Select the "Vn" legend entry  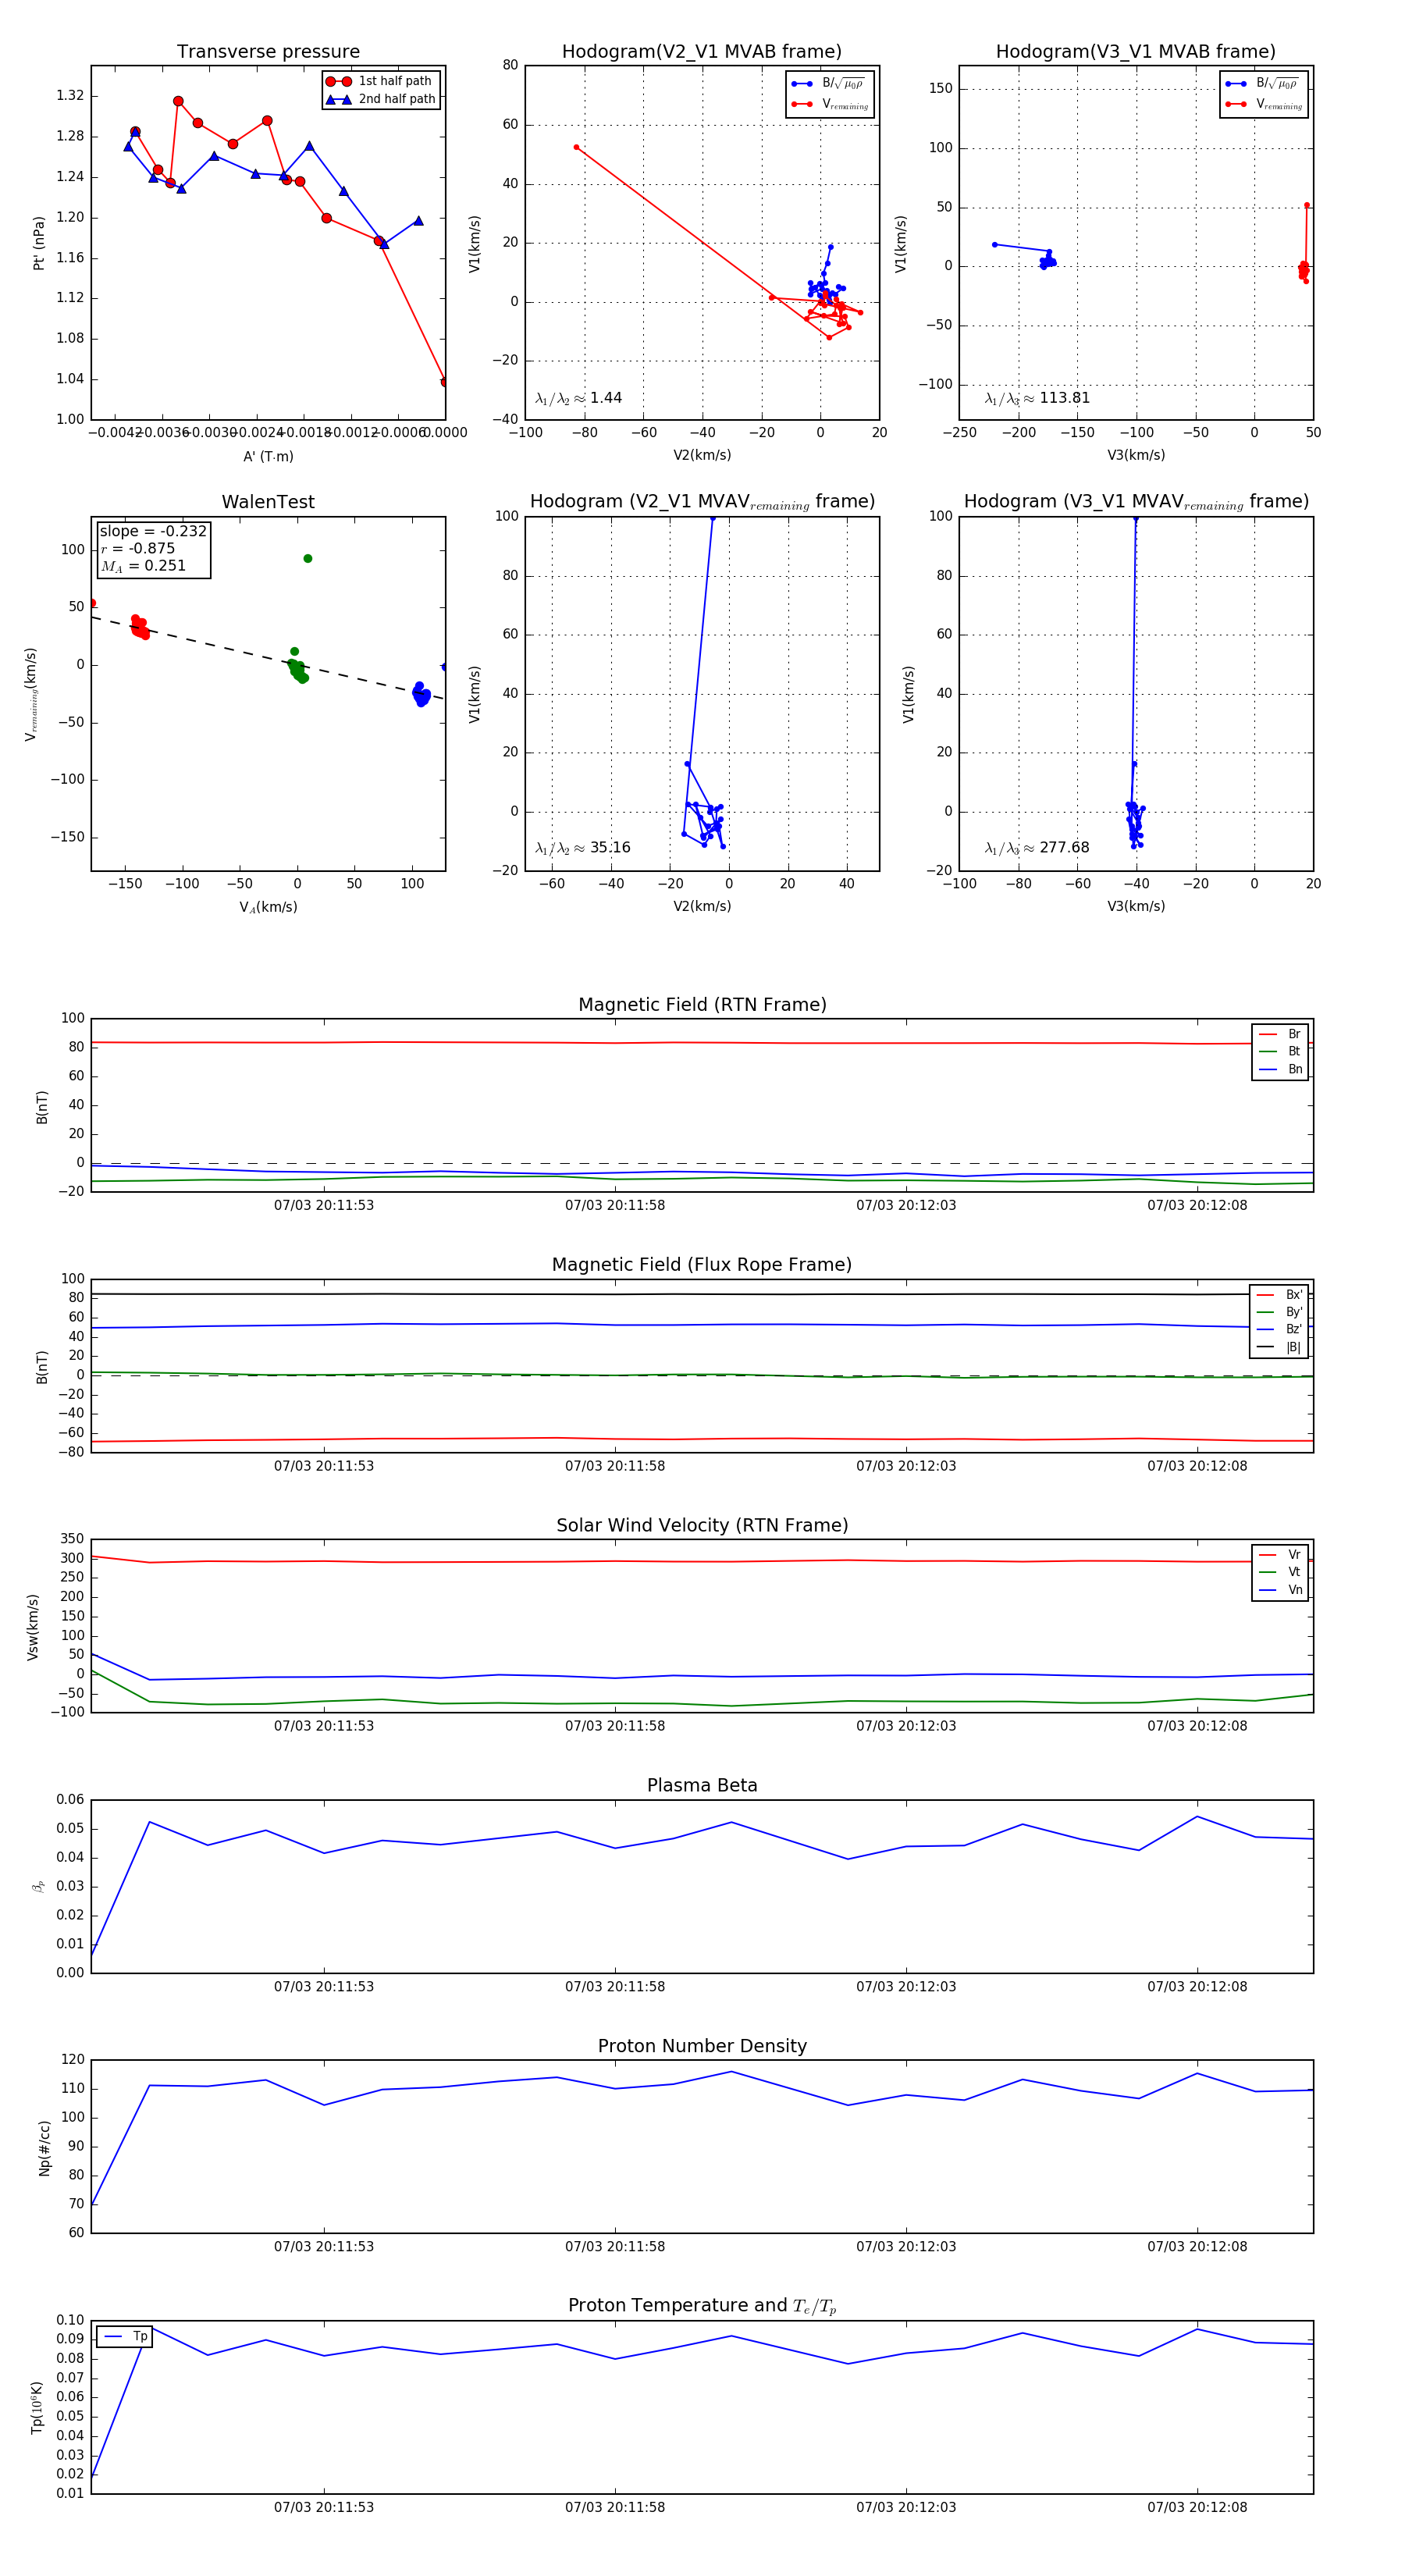pyautogui.click(x=1281, y=1590)
